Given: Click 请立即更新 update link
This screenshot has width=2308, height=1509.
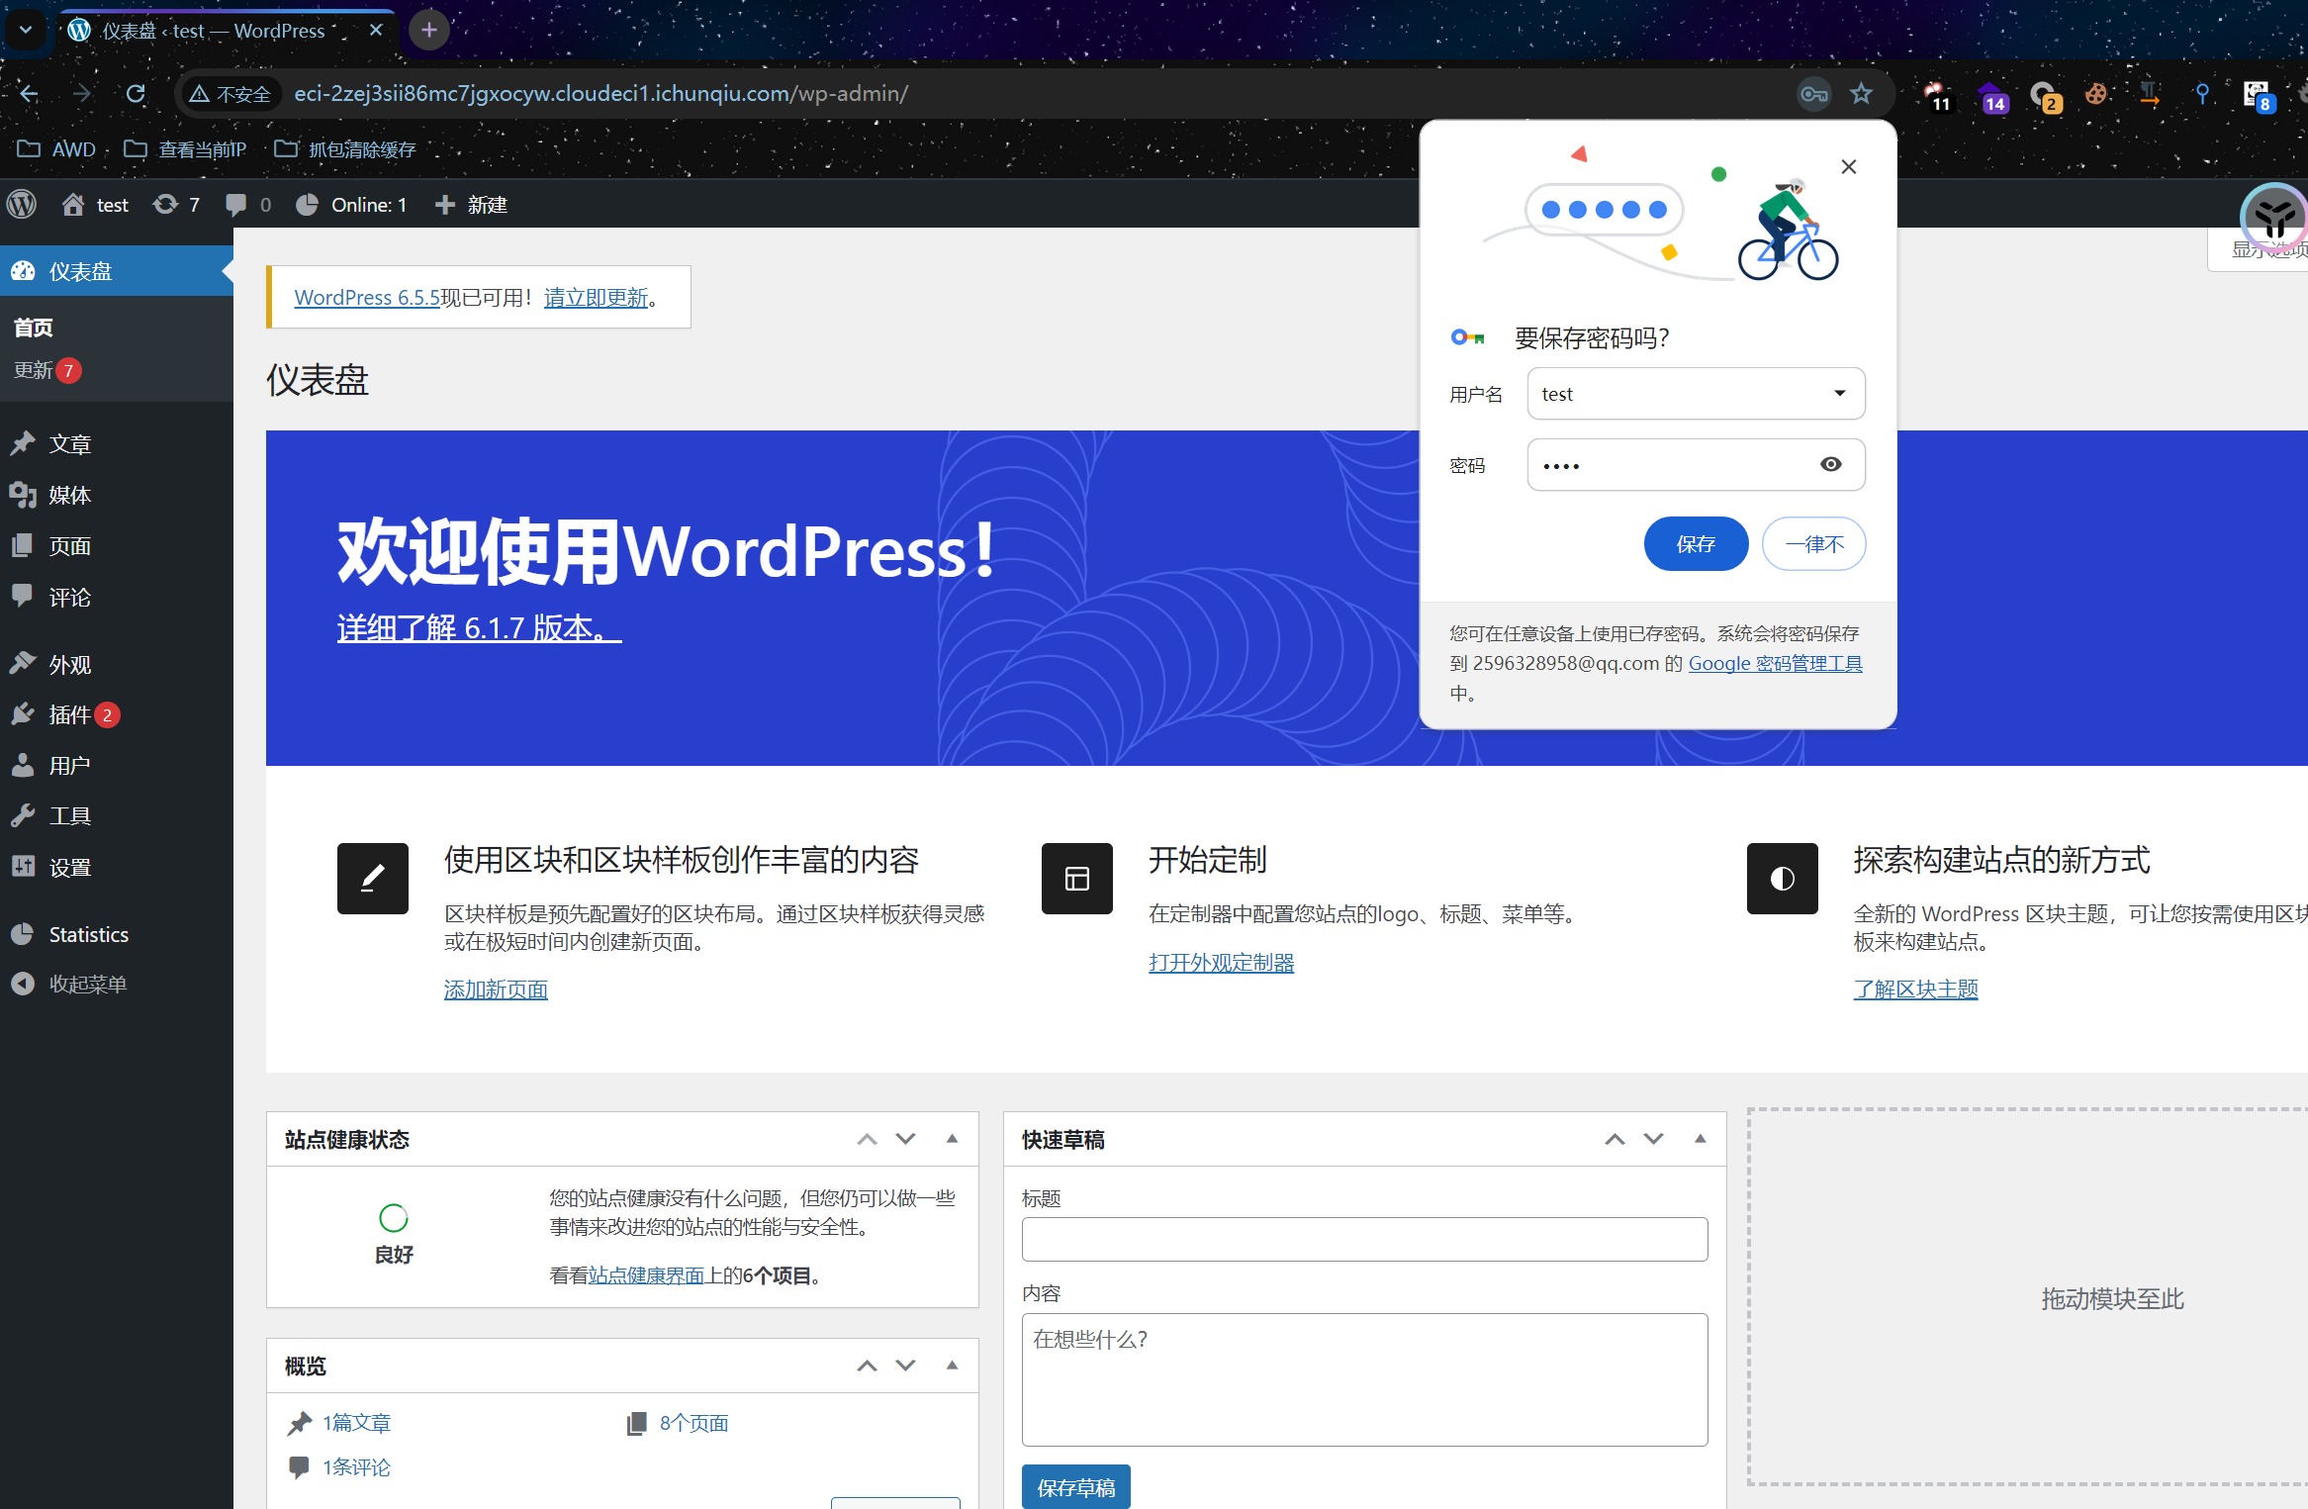Looking at the screenshot, I should 596,298.
